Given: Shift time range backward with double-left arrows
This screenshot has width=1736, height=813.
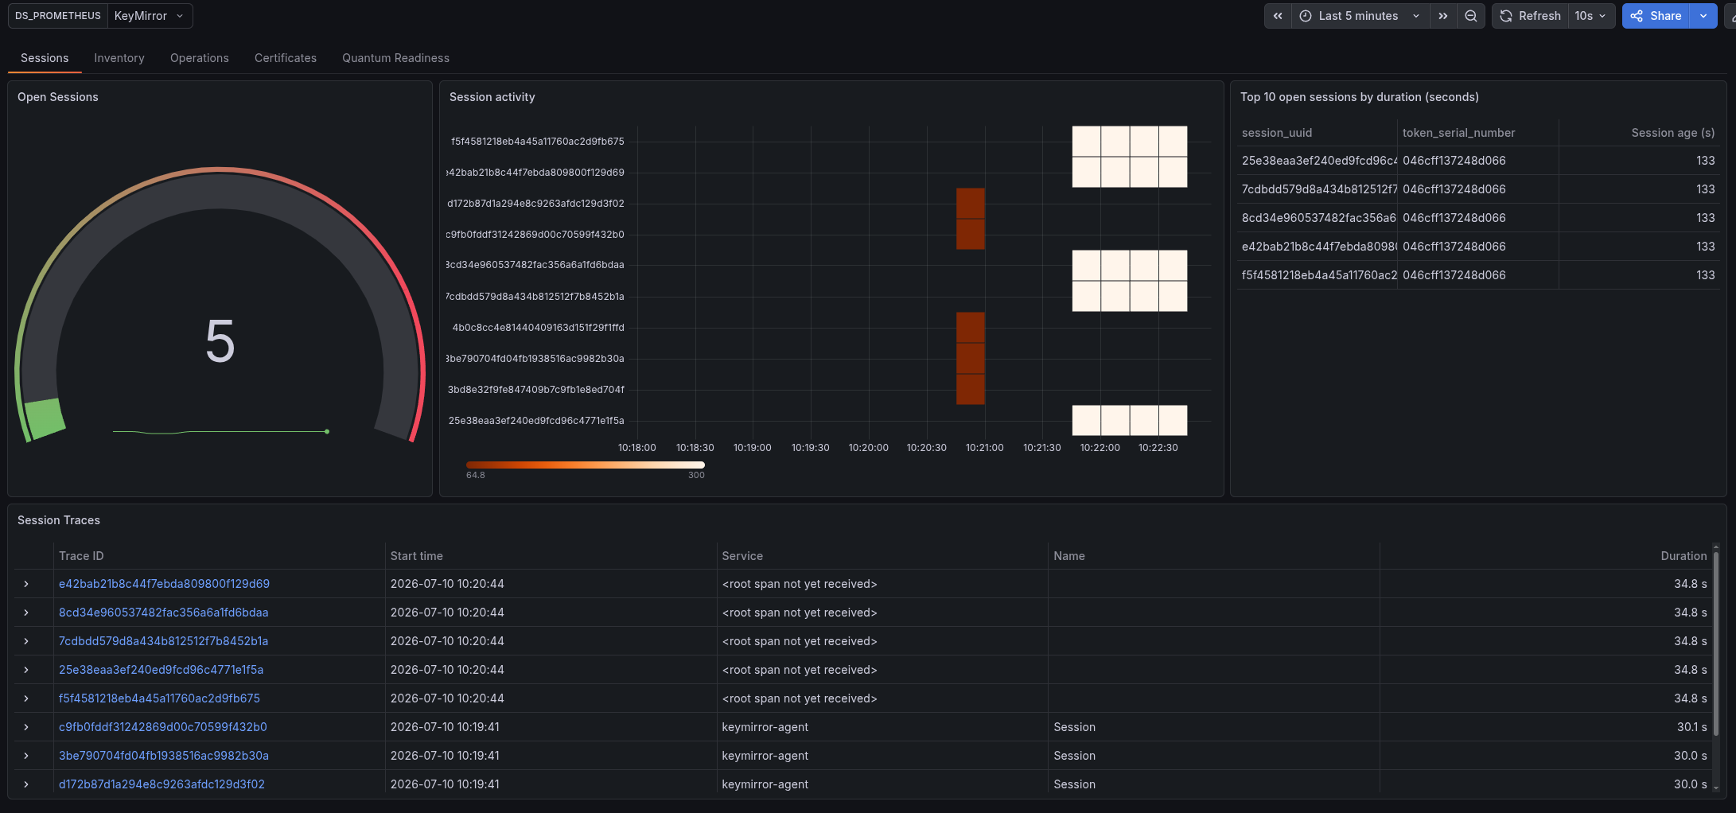Looking at the screenshot, I should pyautogui.click(x=1278, y=16).
